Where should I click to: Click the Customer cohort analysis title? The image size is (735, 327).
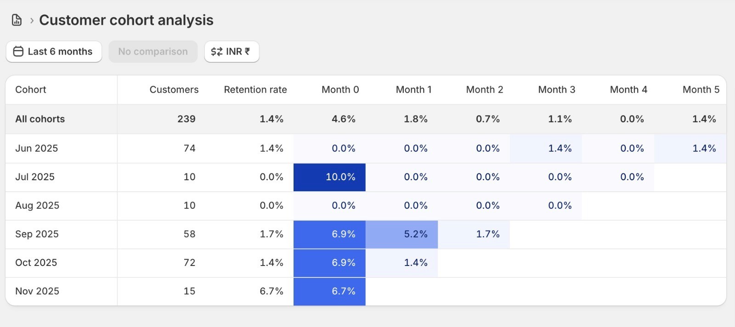(126, 20)
